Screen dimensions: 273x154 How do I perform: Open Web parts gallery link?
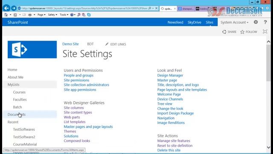coord(72,117)
